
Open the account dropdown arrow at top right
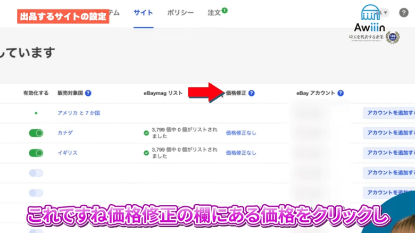click(385, 13)
